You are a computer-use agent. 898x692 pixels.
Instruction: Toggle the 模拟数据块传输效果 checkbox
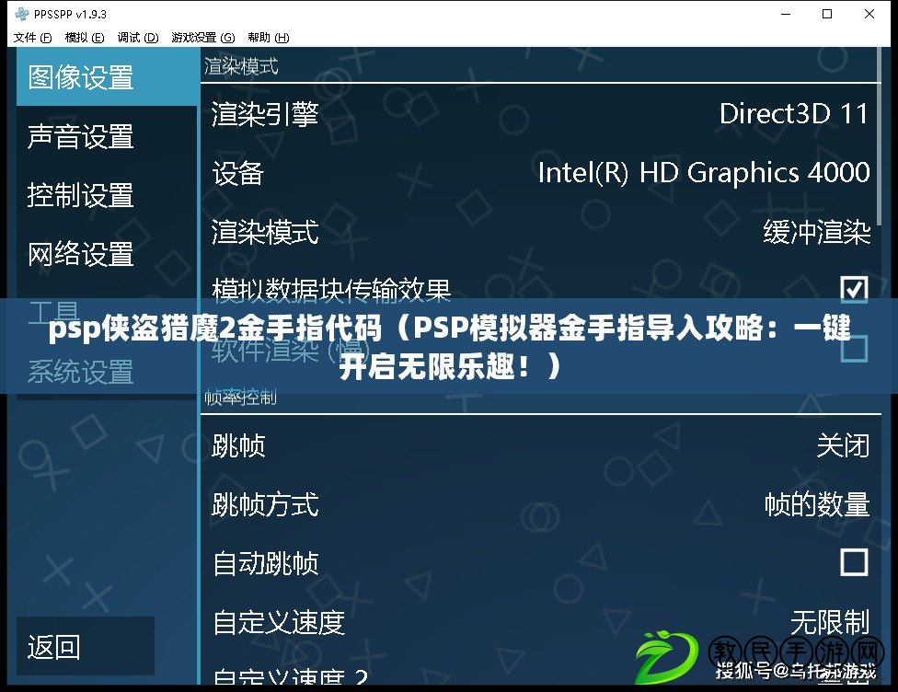[854, 289]
